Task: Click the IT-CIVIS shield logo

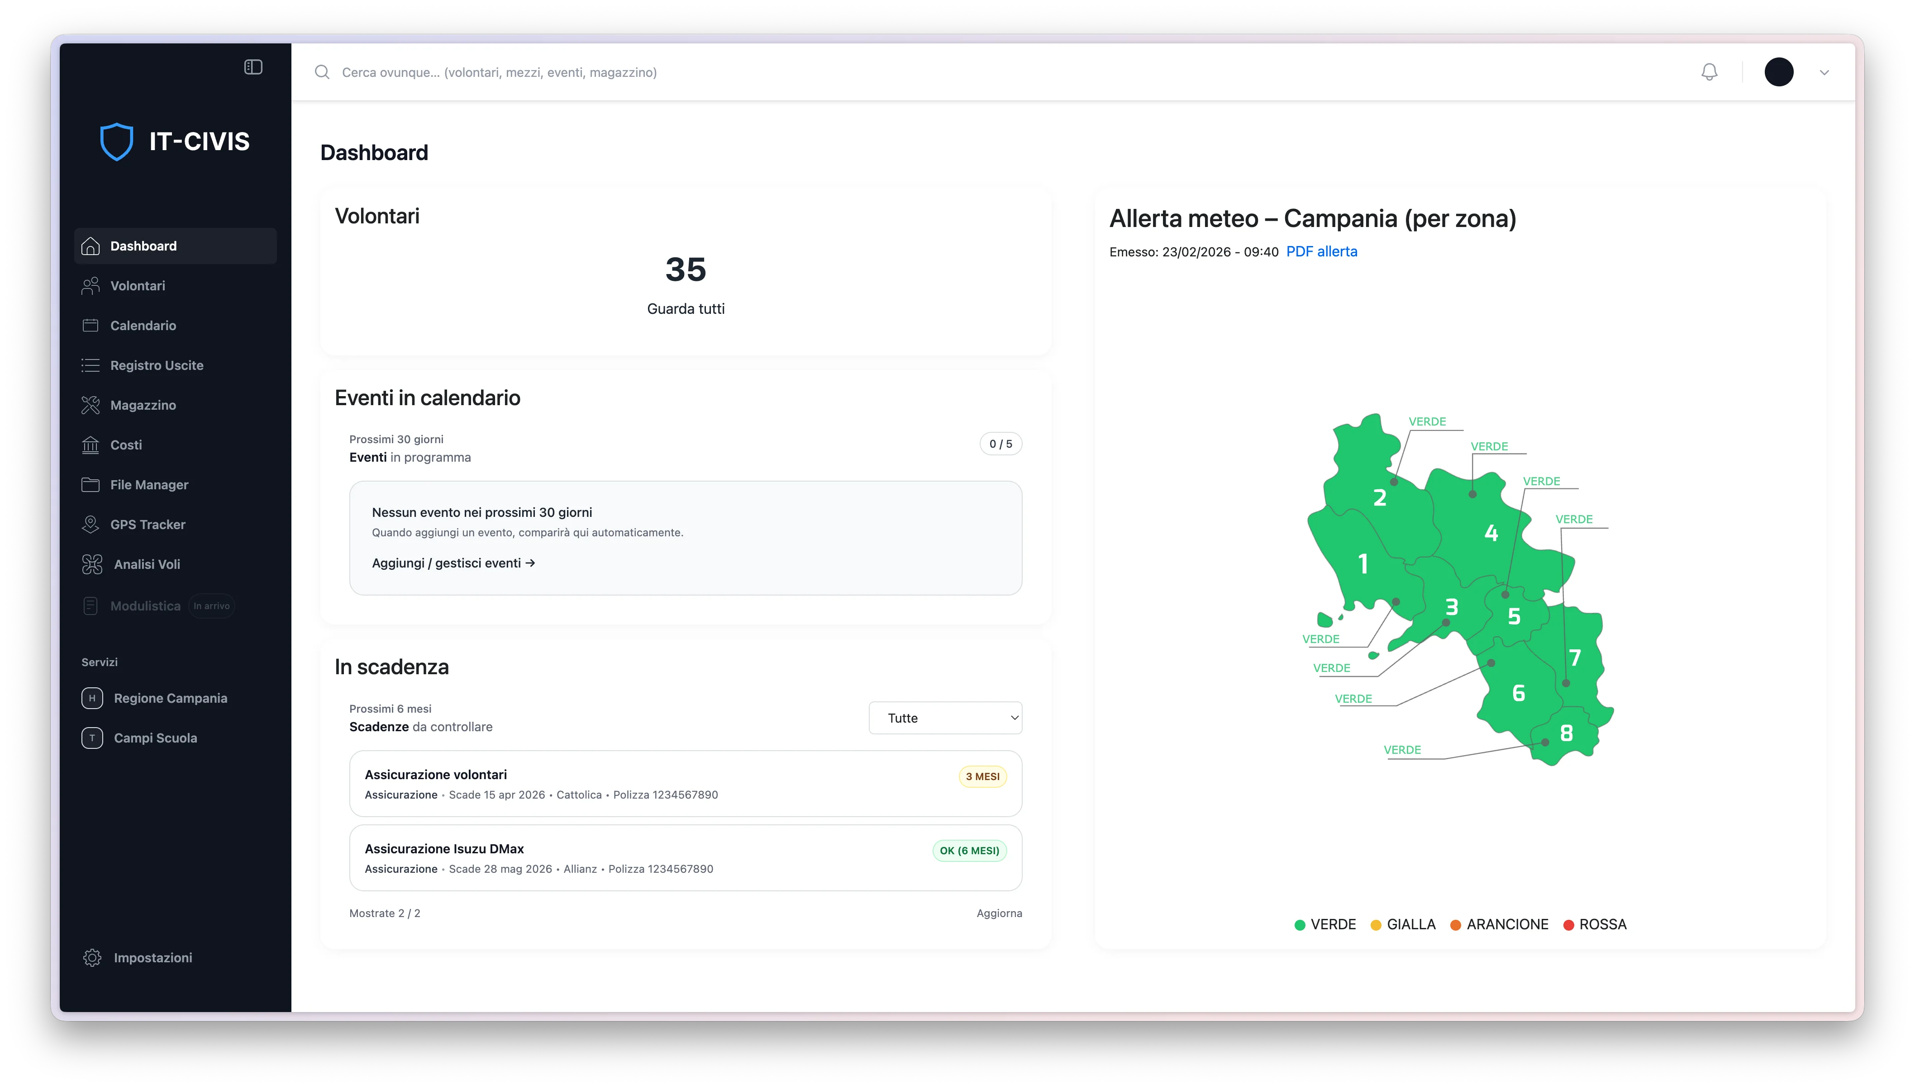Action: (117, 141)
